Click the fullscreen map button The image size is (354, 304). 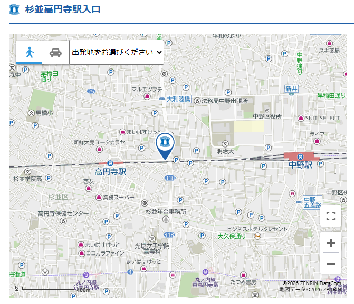click(330, 216)
